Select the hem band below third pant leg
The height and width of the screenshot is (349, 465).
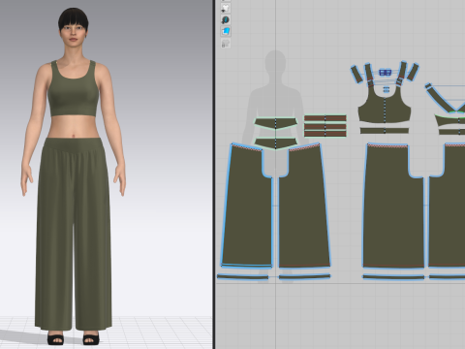point(393,276)
